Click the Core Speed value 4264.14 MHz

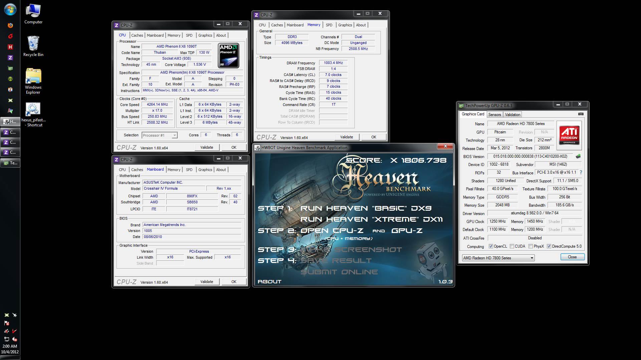pos(158,105)
